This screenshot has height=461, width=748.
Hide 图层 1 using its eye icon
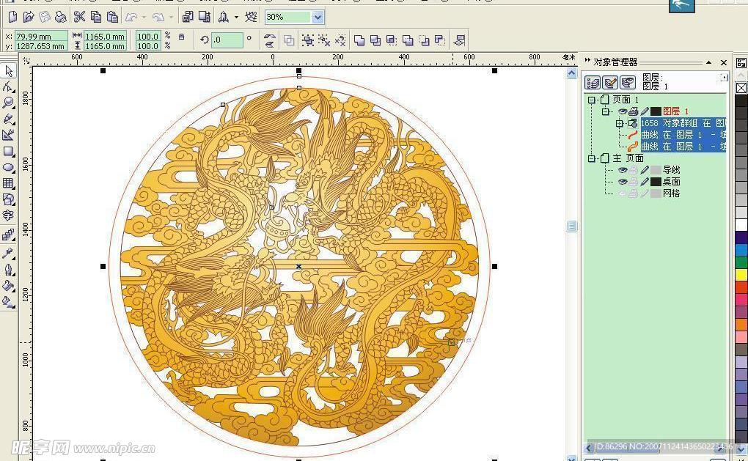click(x=622, y=111)
